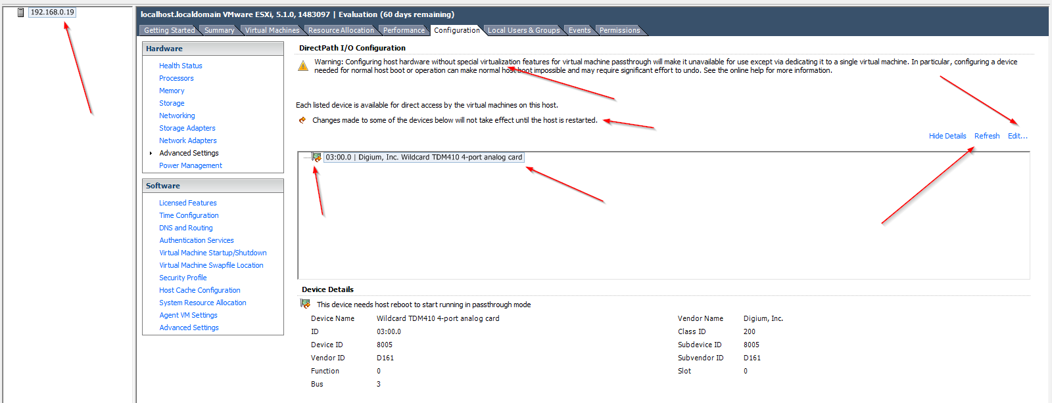
Task: Expand Advanced Settings arrow in Hardware panel
Action: point(151,154)
